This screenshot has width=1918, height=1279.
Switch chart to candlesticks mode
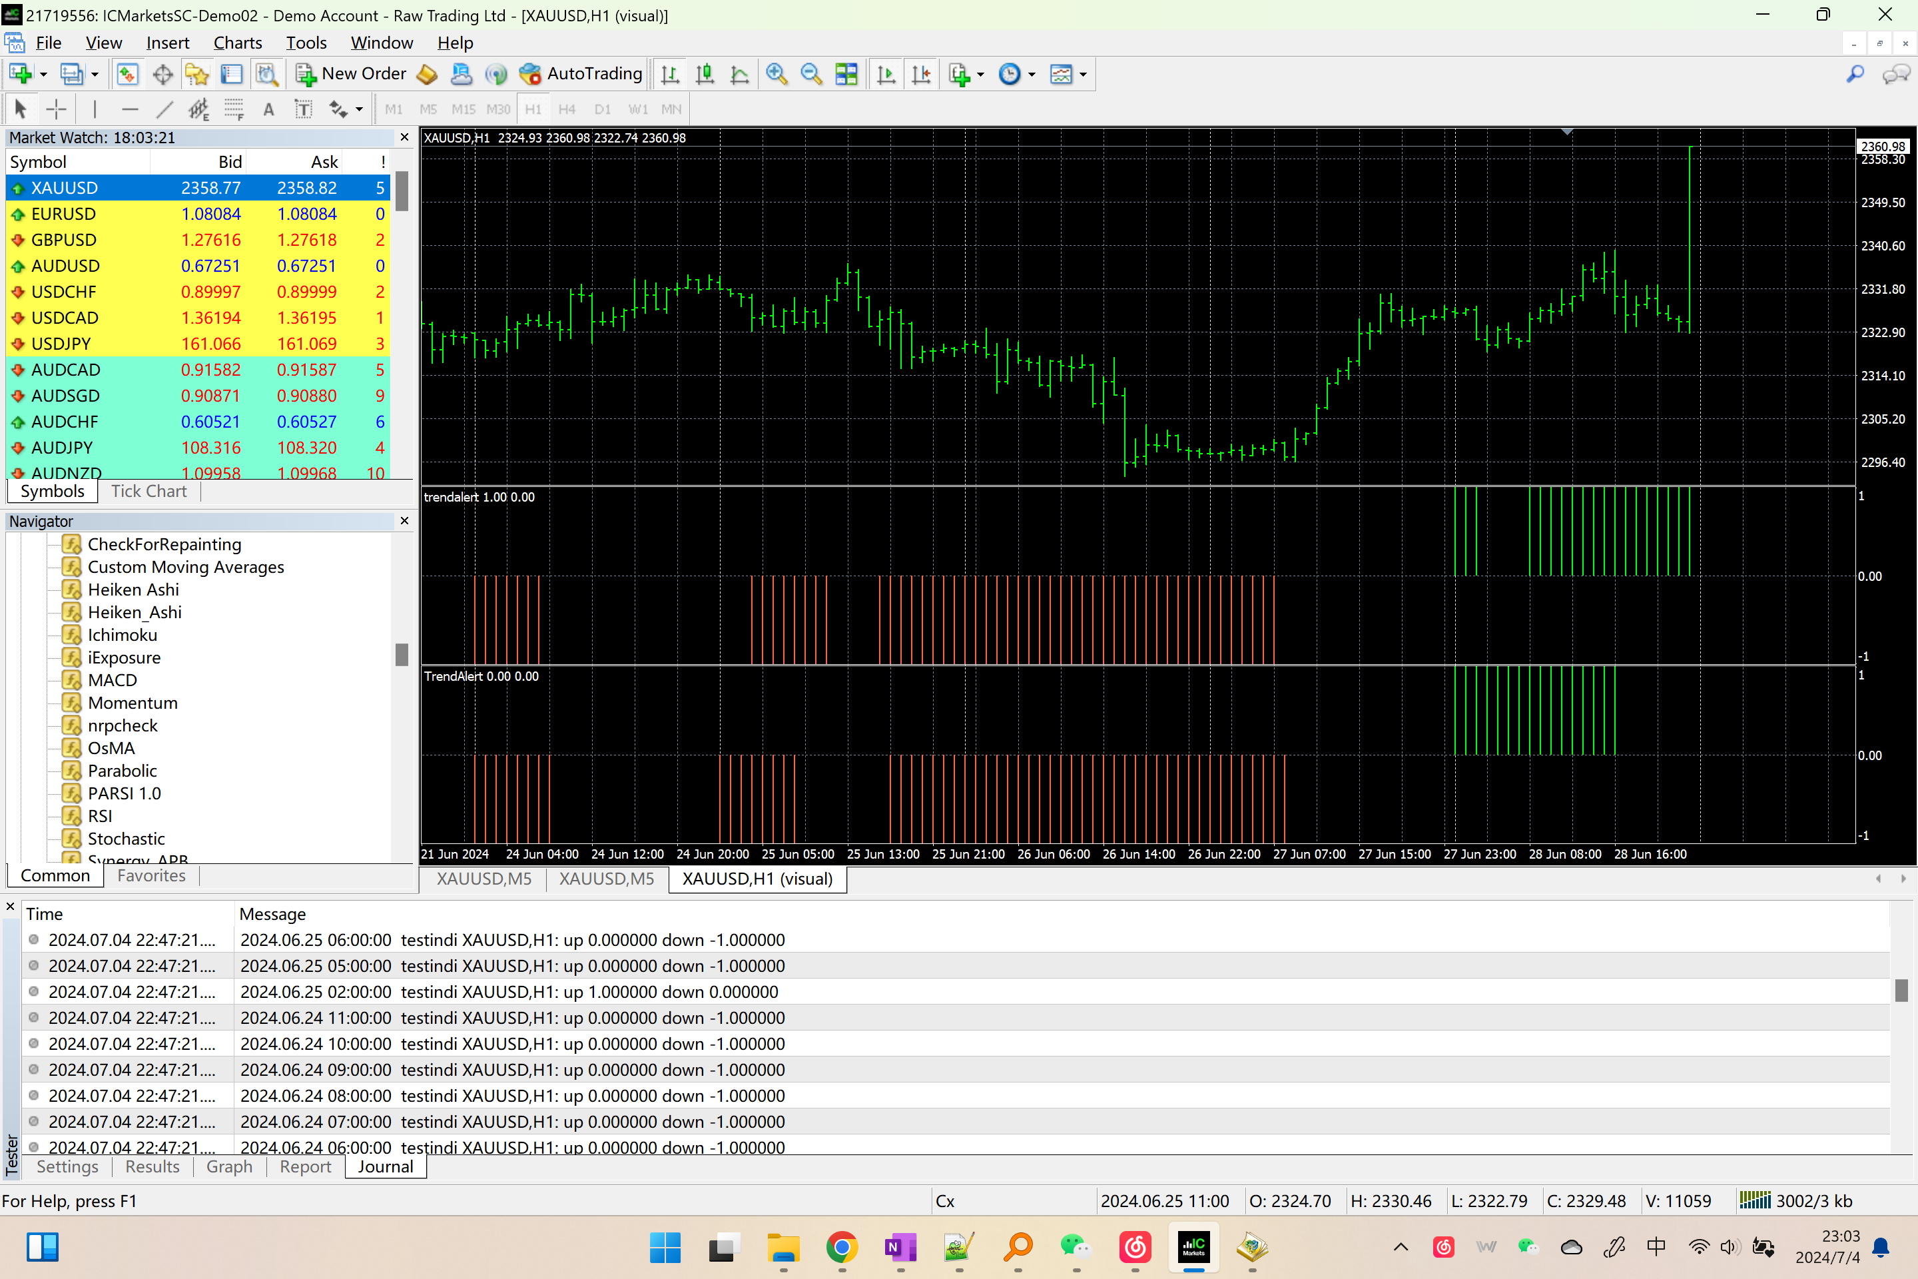(705, 74)
